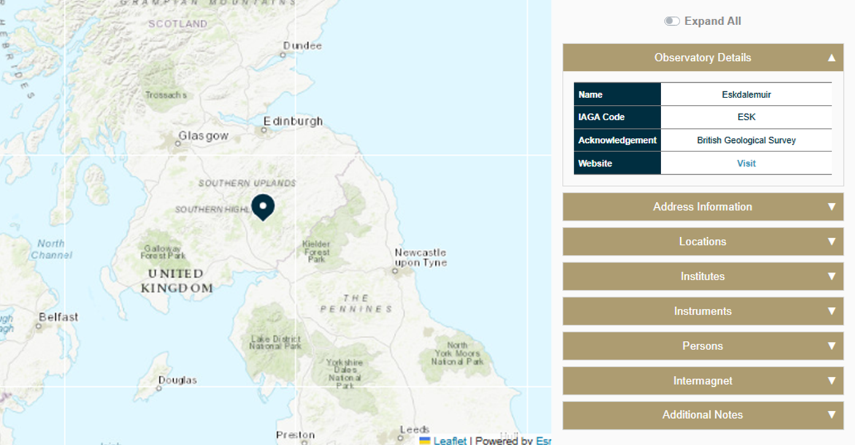Click Preston label on the map
Screen dimensions: 855x445
(x=295, y=435)
